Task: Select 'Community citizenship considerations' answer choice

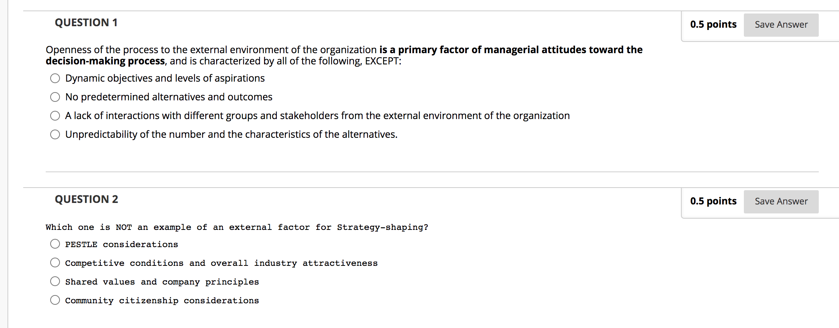Action: coord(55,300)
